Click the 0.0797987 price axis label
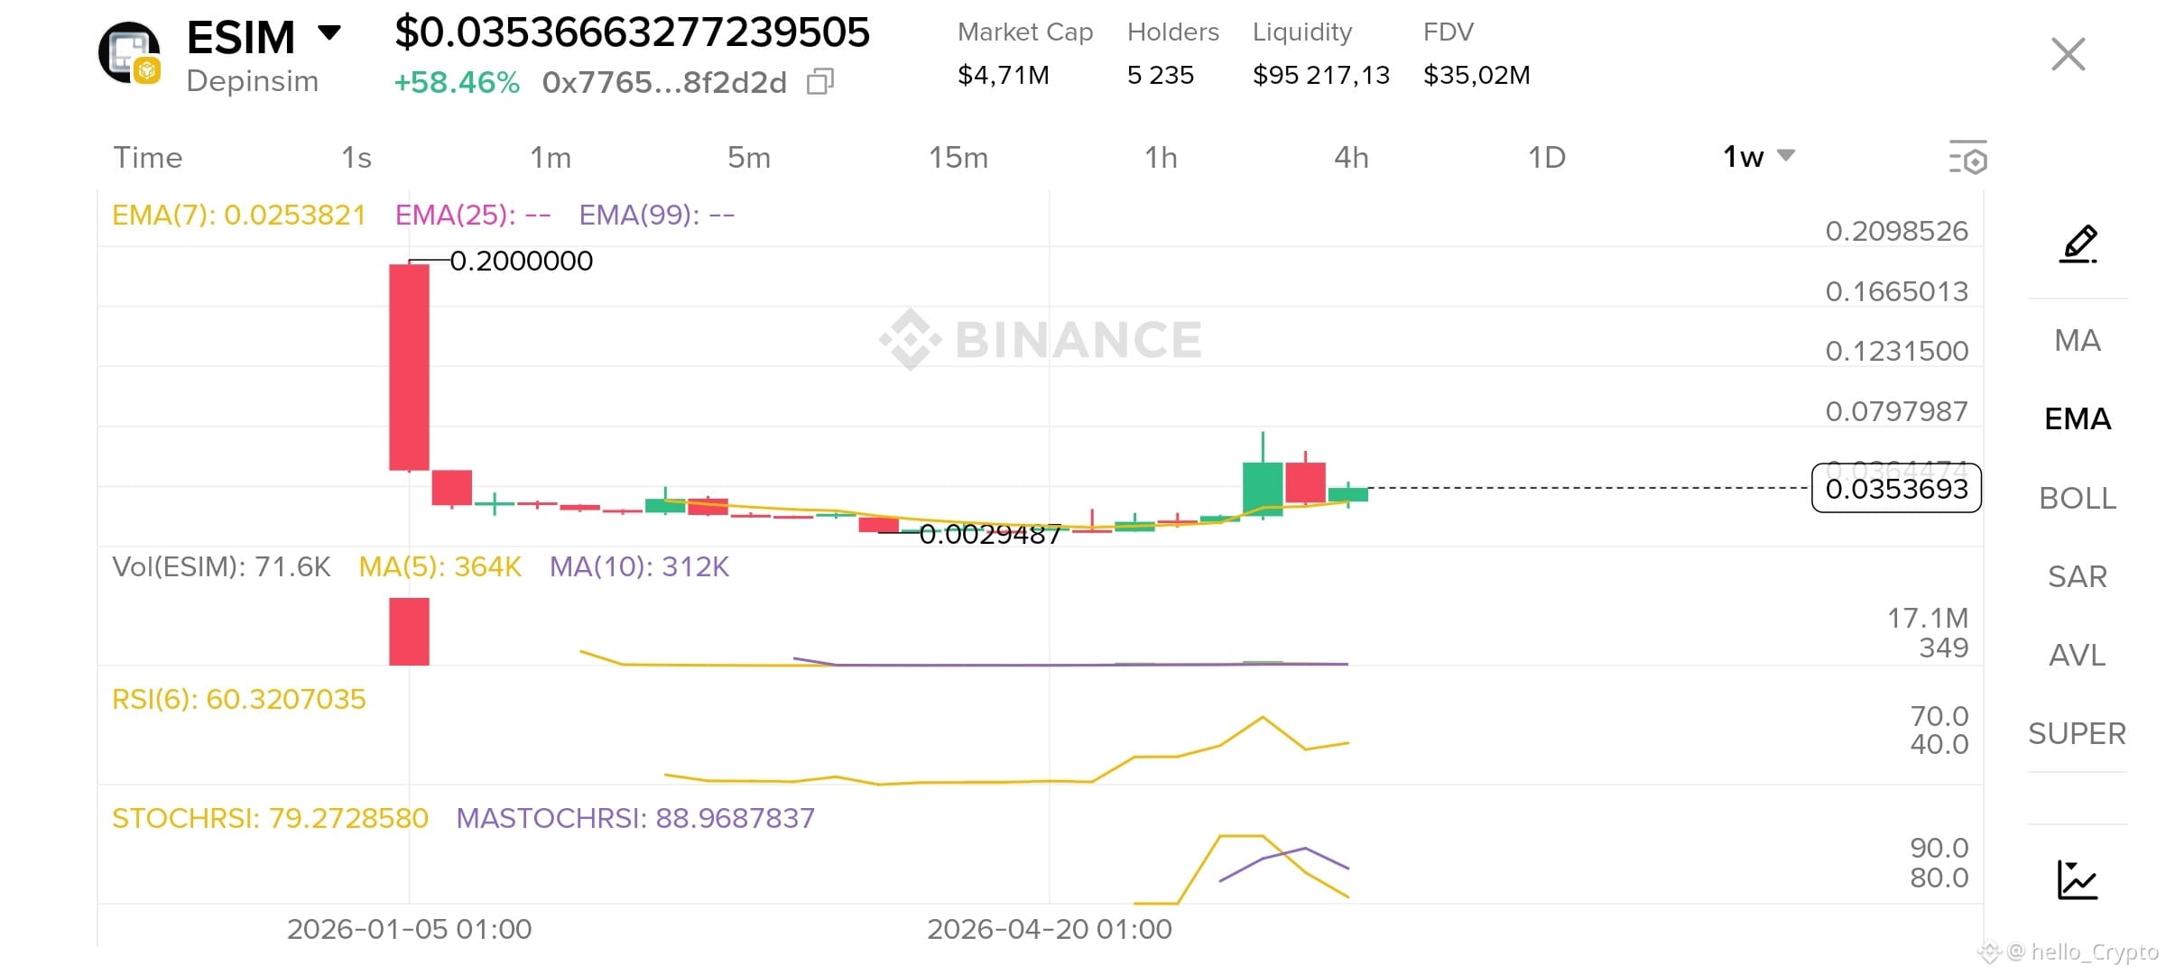 coord(1896,412)
